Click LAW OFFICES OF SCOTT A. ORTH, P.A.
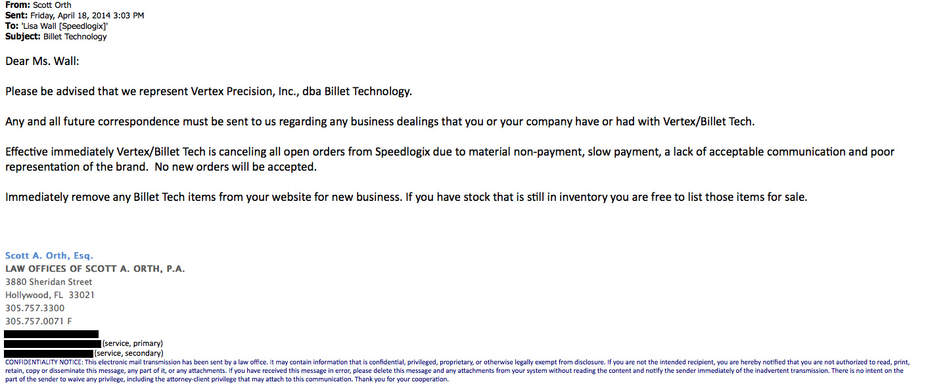 (95, 269)
